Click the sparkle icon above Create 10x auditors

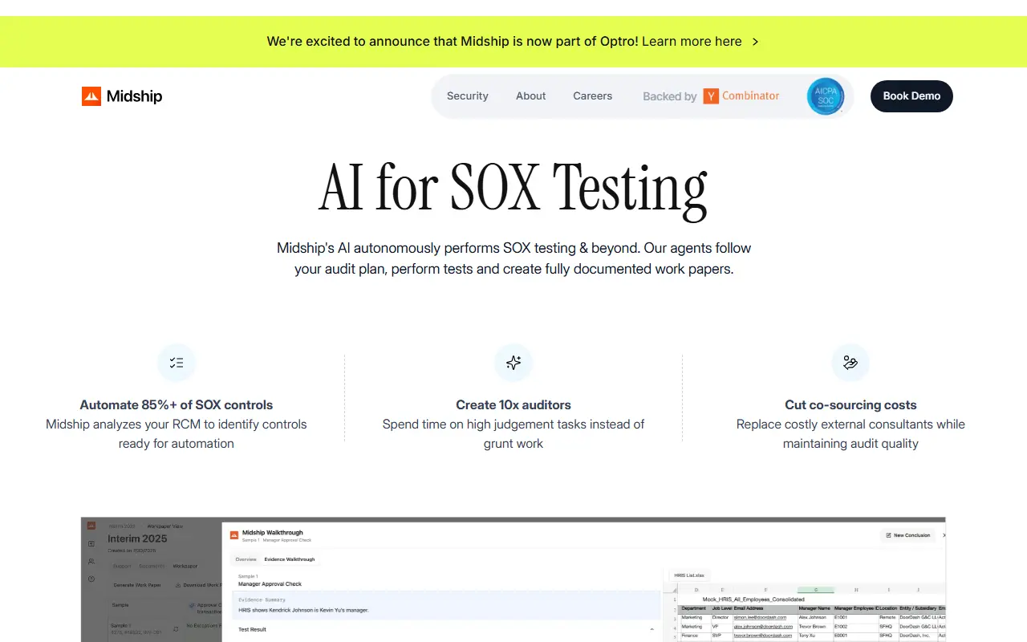[513, 363]
